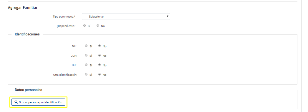Click the Agregar Familiar title
This screenshot has height=112, width=308.
(23, 8)
